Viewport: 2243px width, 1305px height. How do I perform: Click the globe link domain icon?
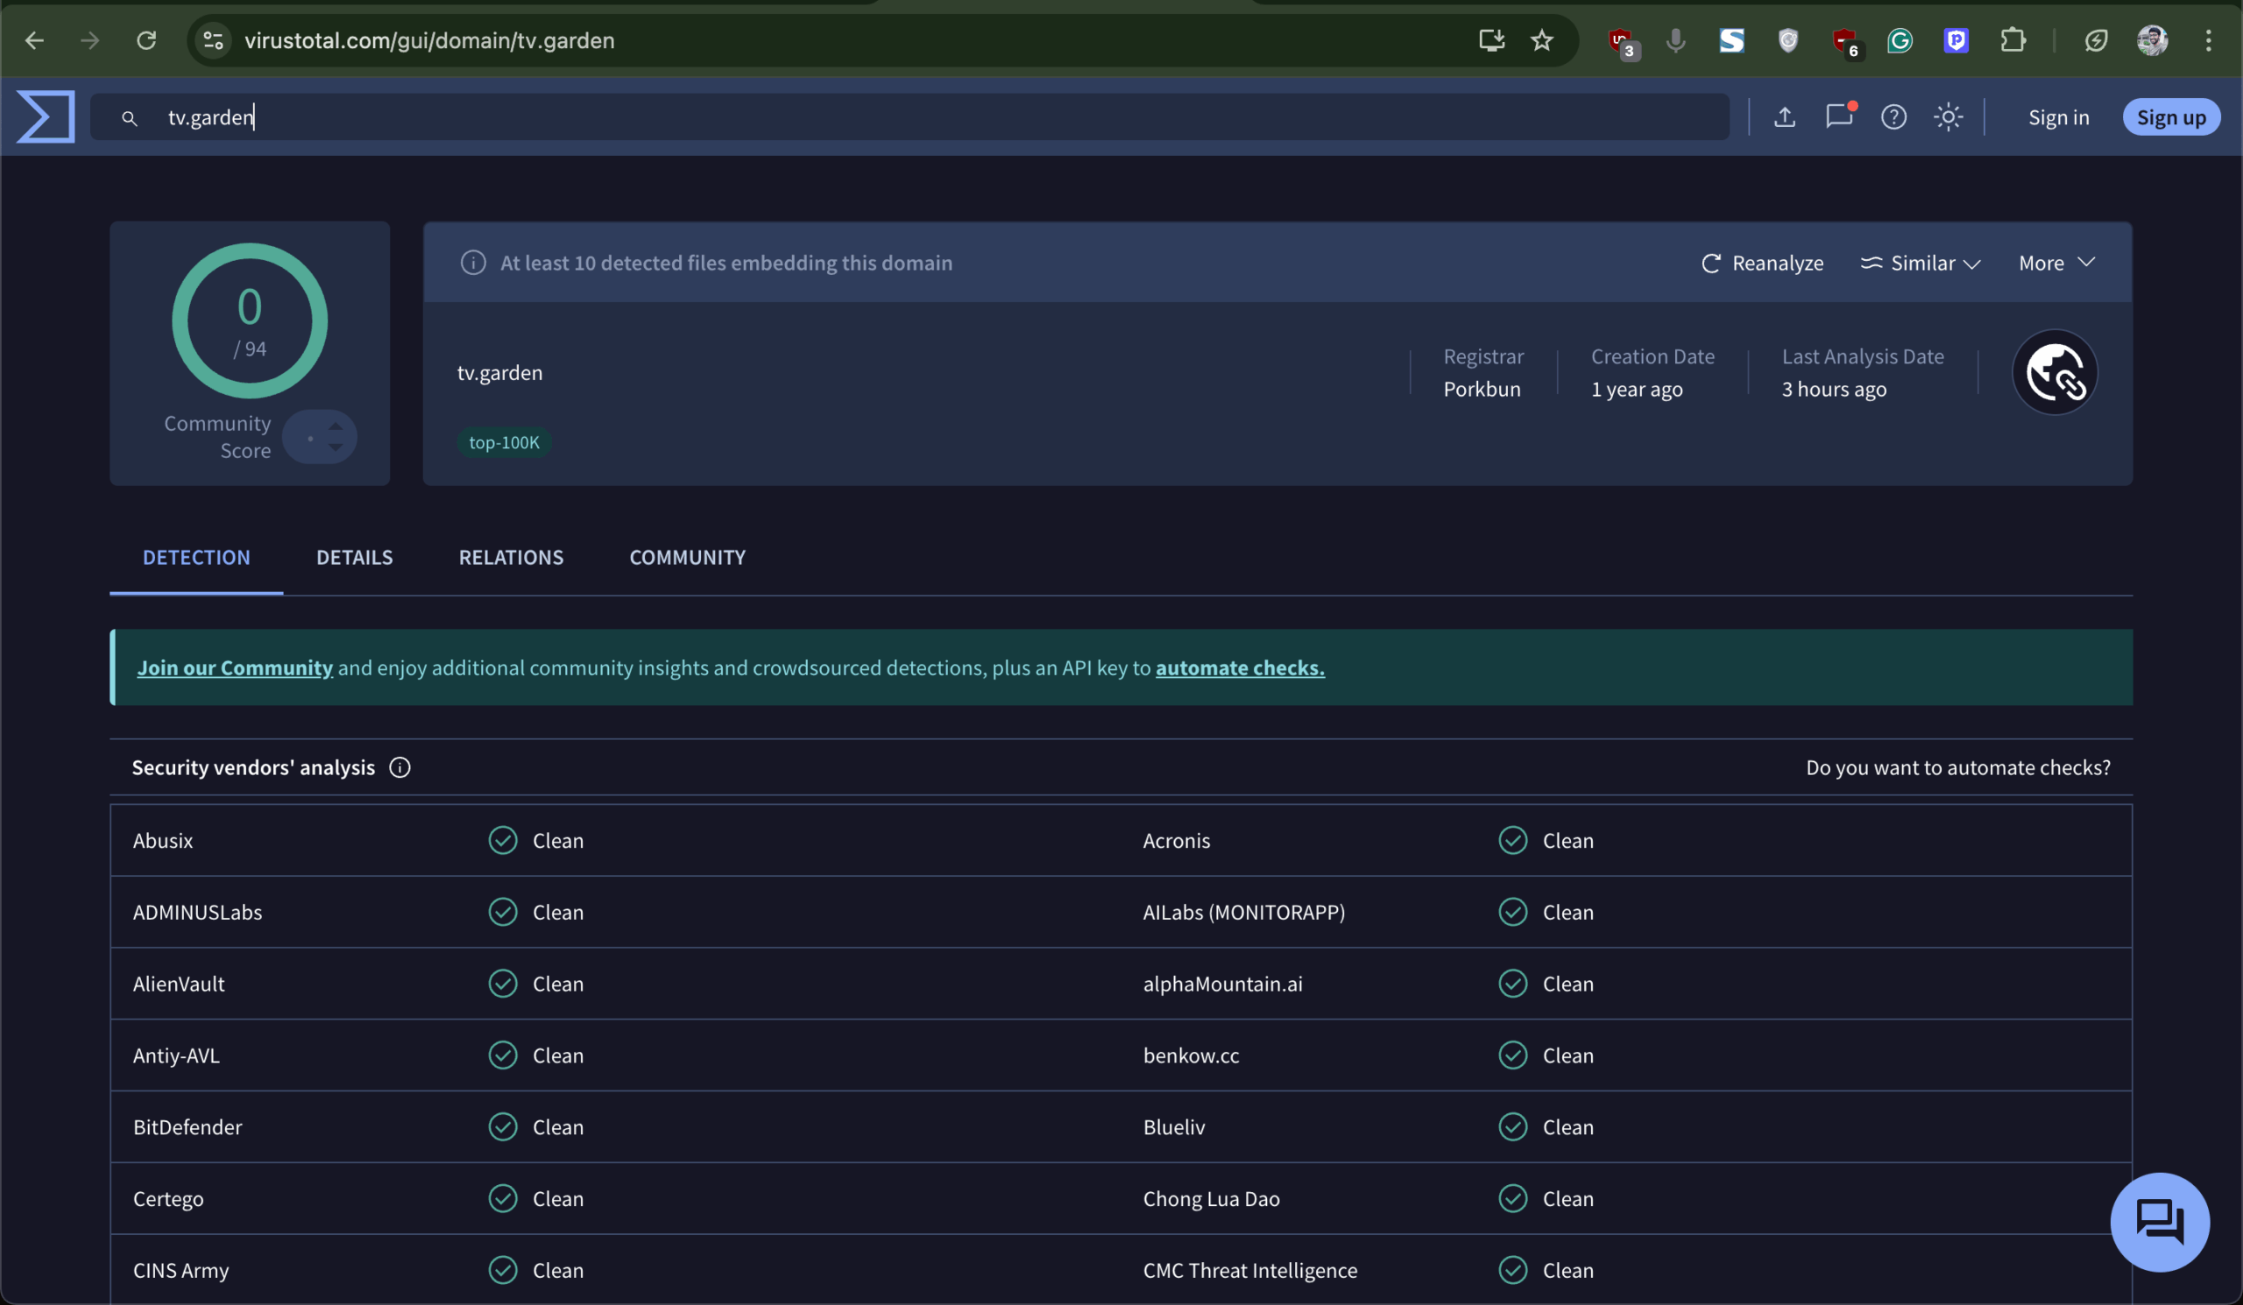[2055, 372]
